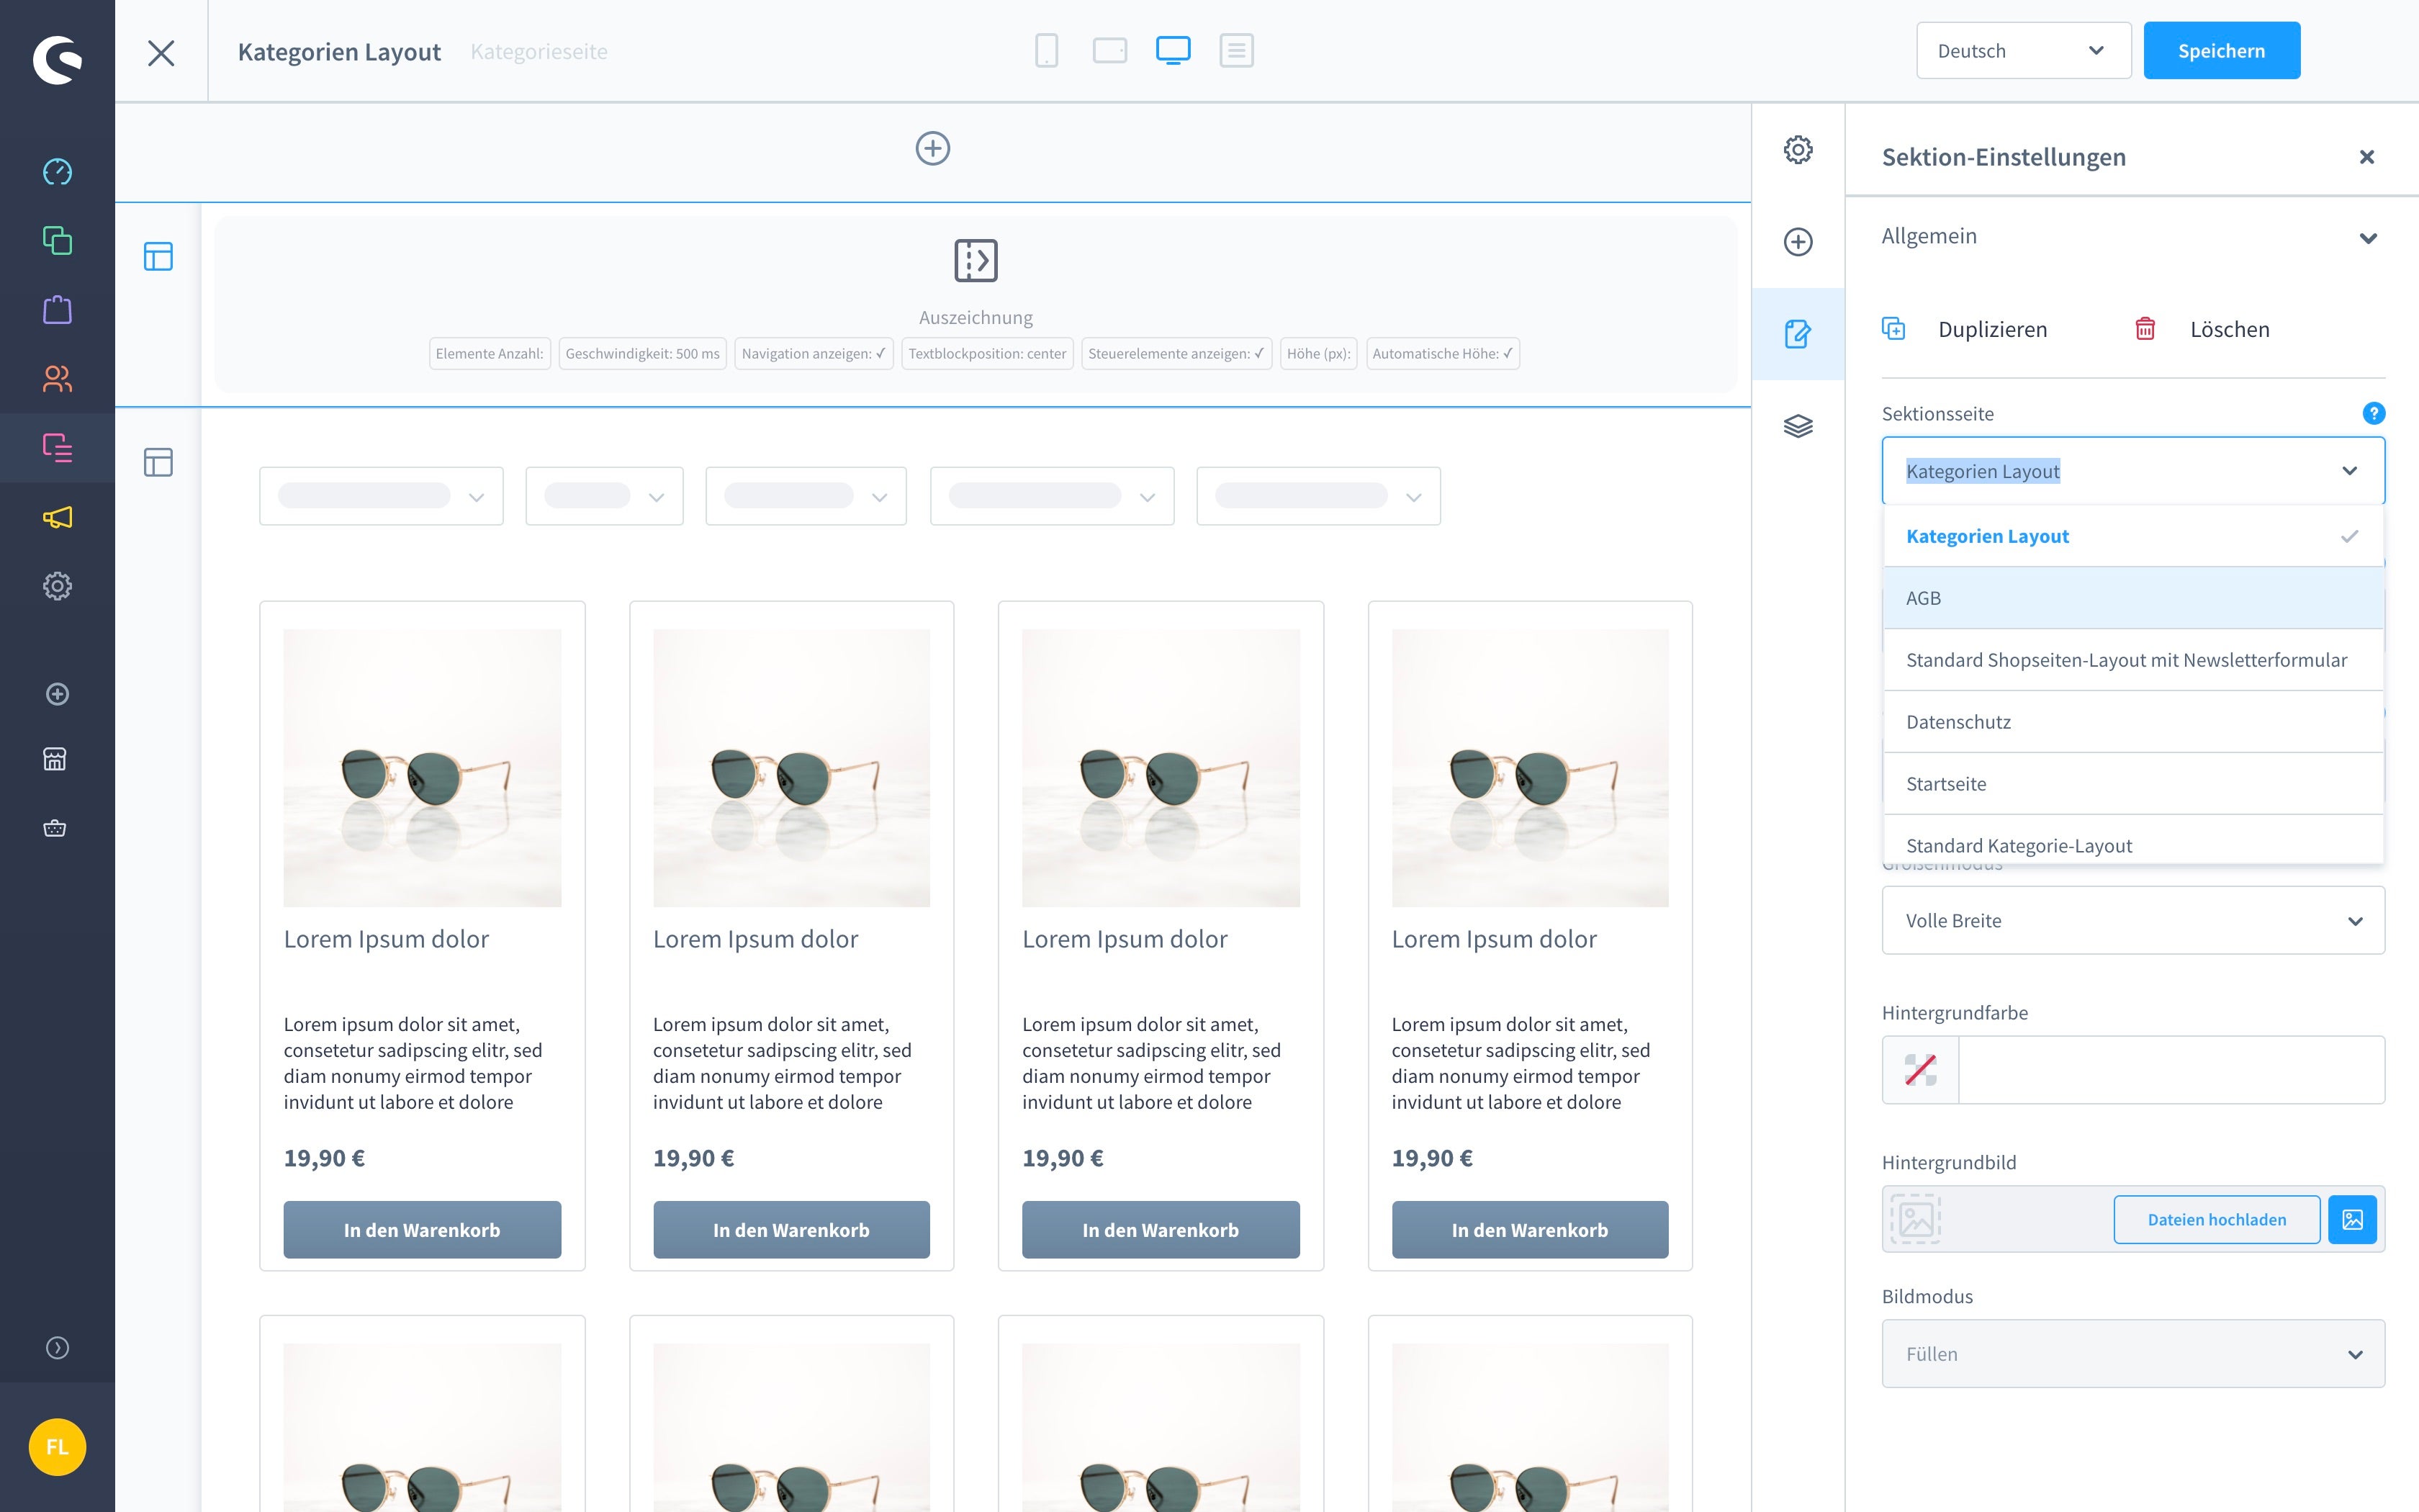Add a section with the plus circle above

[x=932, y=149]
